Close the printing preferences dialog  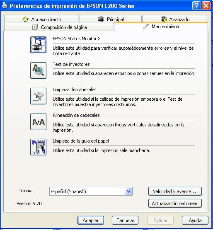(206, 6)
